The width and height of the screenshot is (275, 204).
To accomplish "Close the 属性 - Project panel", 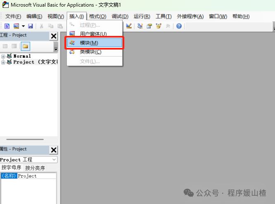I will coord(54,150).
